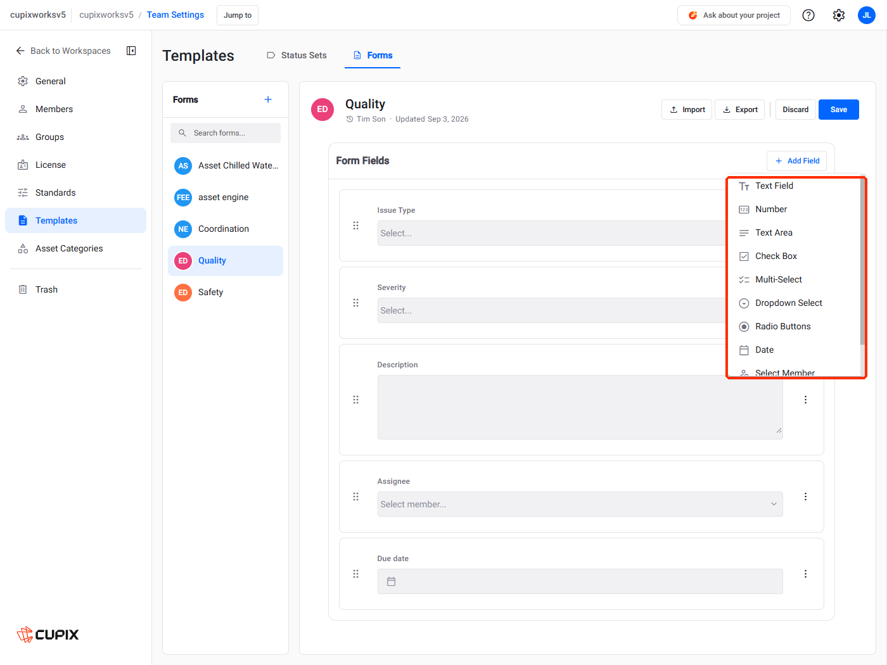Export the Quality form
887x665 pixels.
click(740, 110)
